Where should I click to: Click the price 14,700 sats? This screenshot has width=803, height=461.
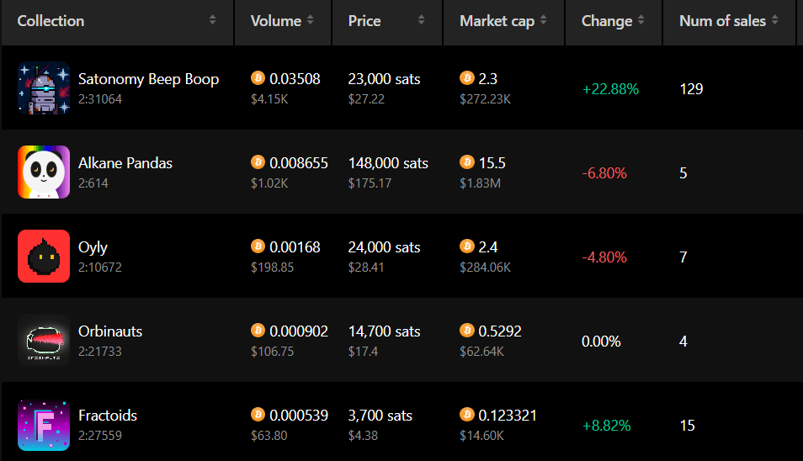point(384,331)
